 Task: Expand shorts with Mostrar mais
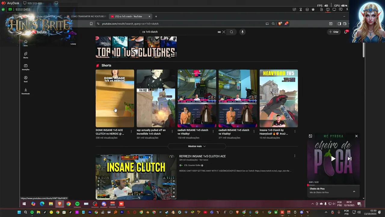pos(197,146)
